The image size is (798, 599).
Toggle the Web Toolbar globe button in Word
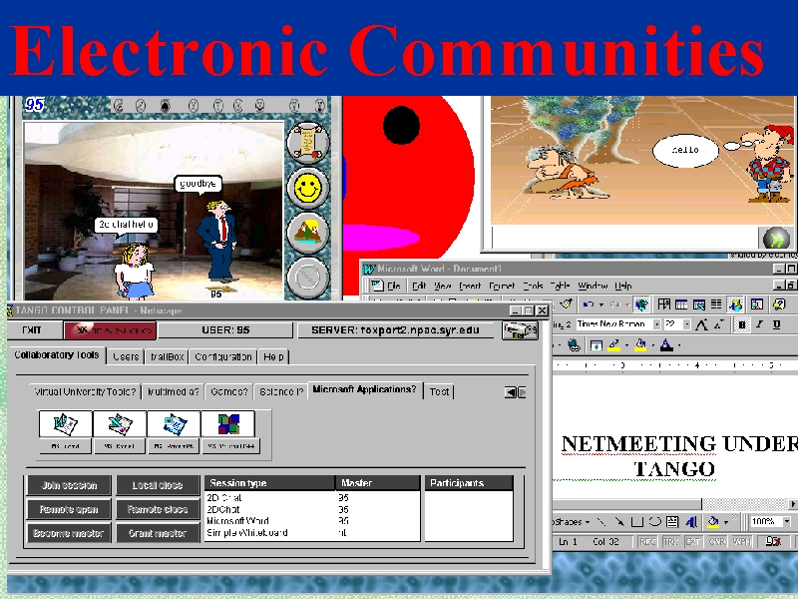pyautogui.click(x=641, y=304)
